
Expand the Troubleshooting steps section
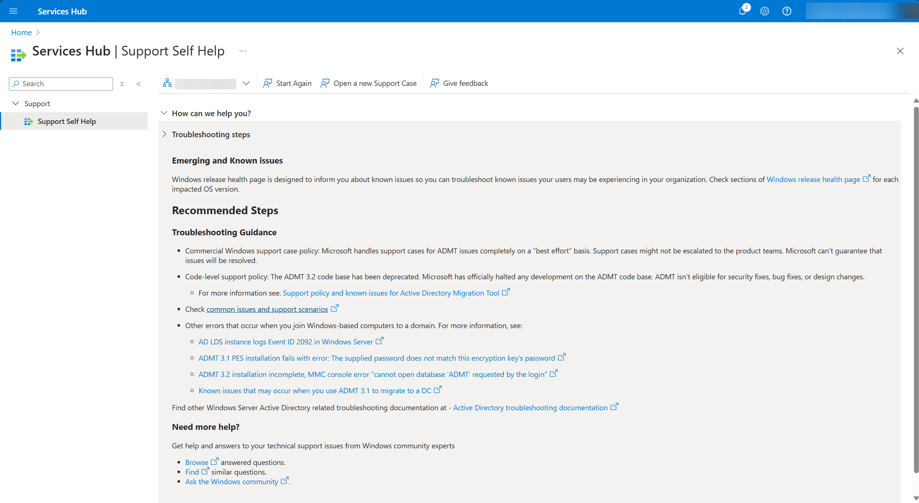[164, 134]
